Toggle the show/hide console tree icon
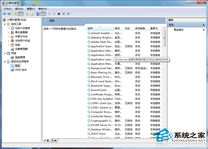Viewport: 208px width, 149px height. (x=20, y=14)
